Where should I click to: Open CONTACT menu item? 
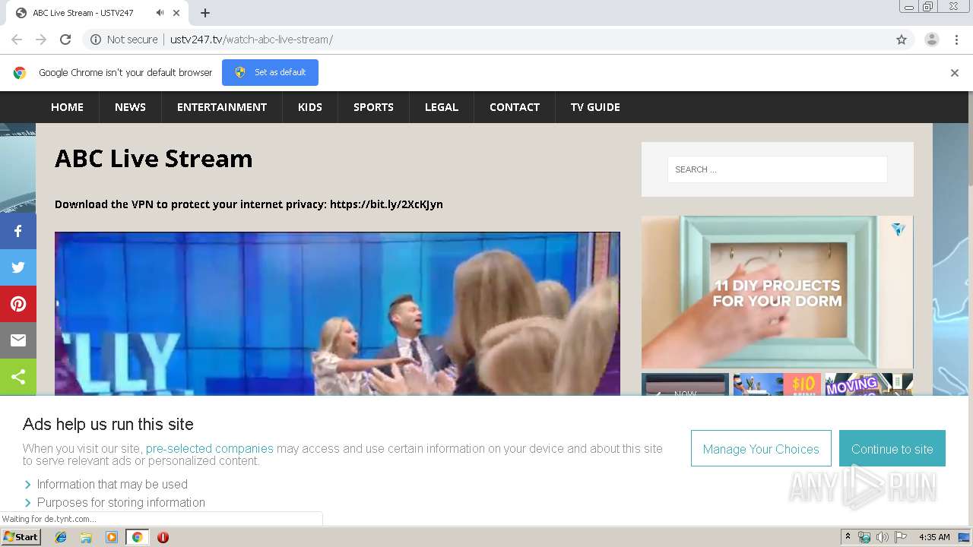515,107
